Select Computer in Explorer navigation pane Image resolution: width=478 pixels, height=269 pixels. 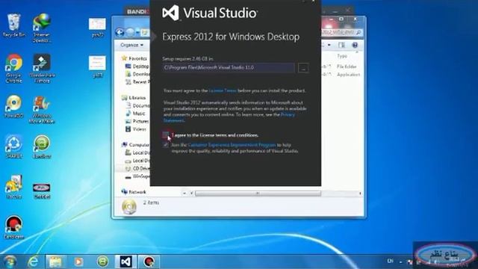point(136,145)
